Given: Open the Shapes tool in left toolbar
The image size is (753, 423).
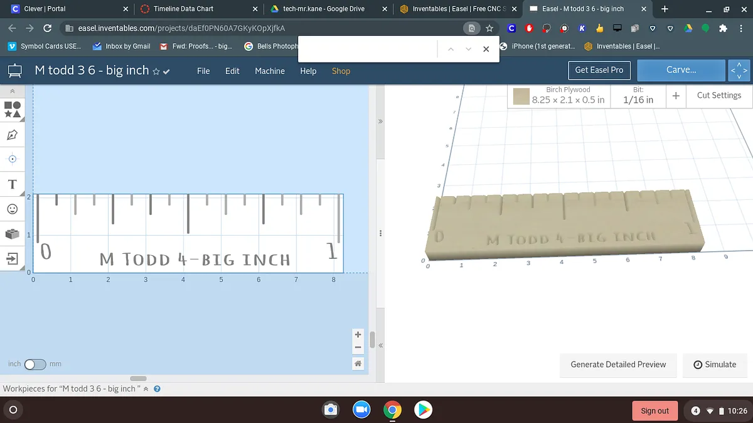Looking at the screenshot, I should pos(13,110).
